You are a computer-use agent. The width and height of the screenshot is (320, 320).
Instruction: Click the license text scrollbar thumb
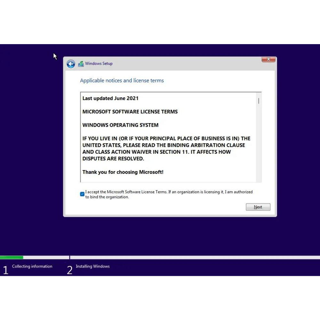point(258,101)
